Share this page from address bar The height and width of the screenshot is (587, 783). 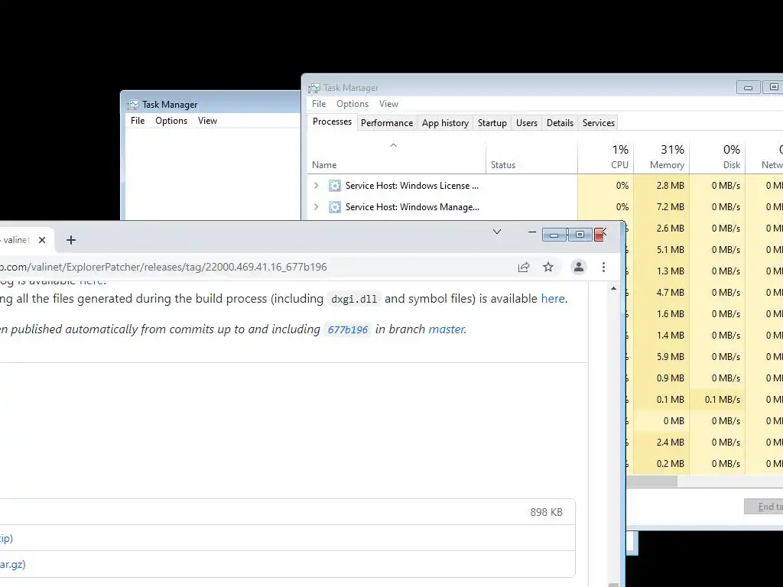pos(523,267)
